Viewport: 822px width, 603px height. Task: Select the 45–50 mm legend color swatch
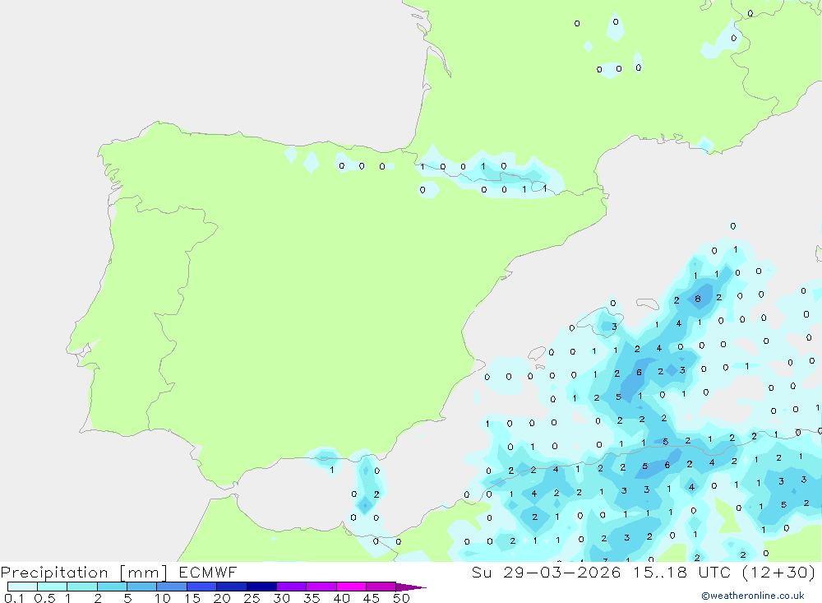[381, 587]
